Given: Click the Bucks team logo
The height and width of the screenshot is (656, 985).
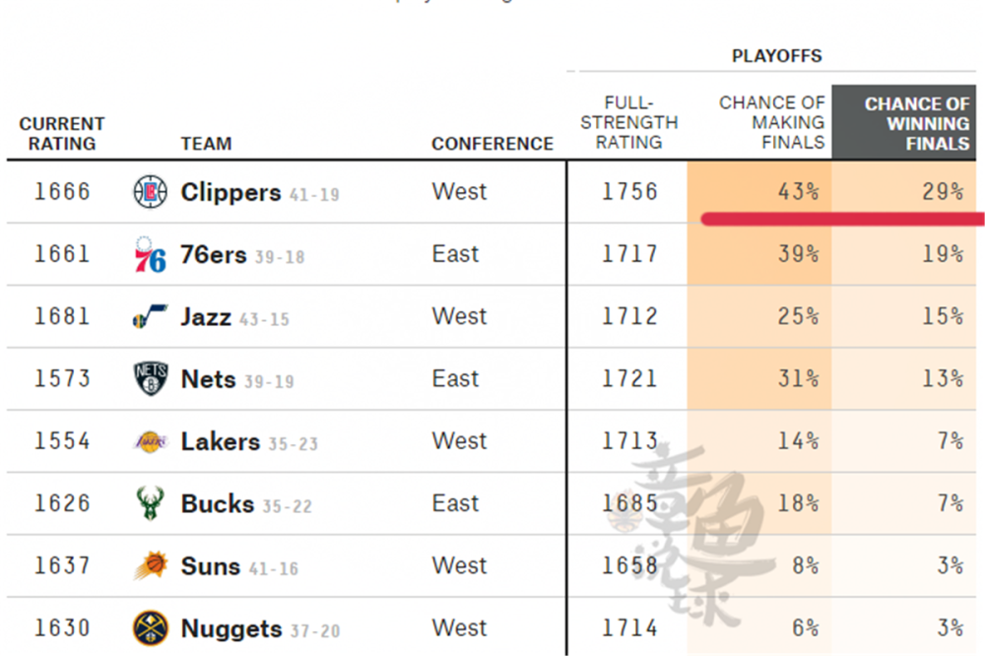Looking at the screenshot, I should click(x=150, y=504).
